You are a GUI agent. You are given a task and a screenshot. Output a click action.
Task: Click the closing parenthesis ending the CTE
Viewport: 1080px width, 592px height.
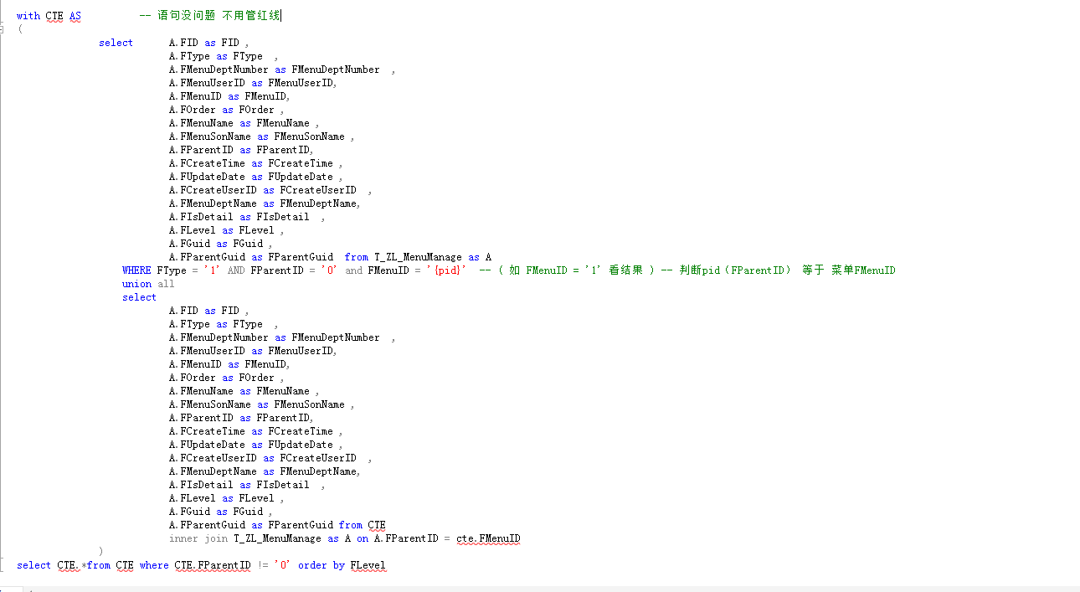coord(101,552)
